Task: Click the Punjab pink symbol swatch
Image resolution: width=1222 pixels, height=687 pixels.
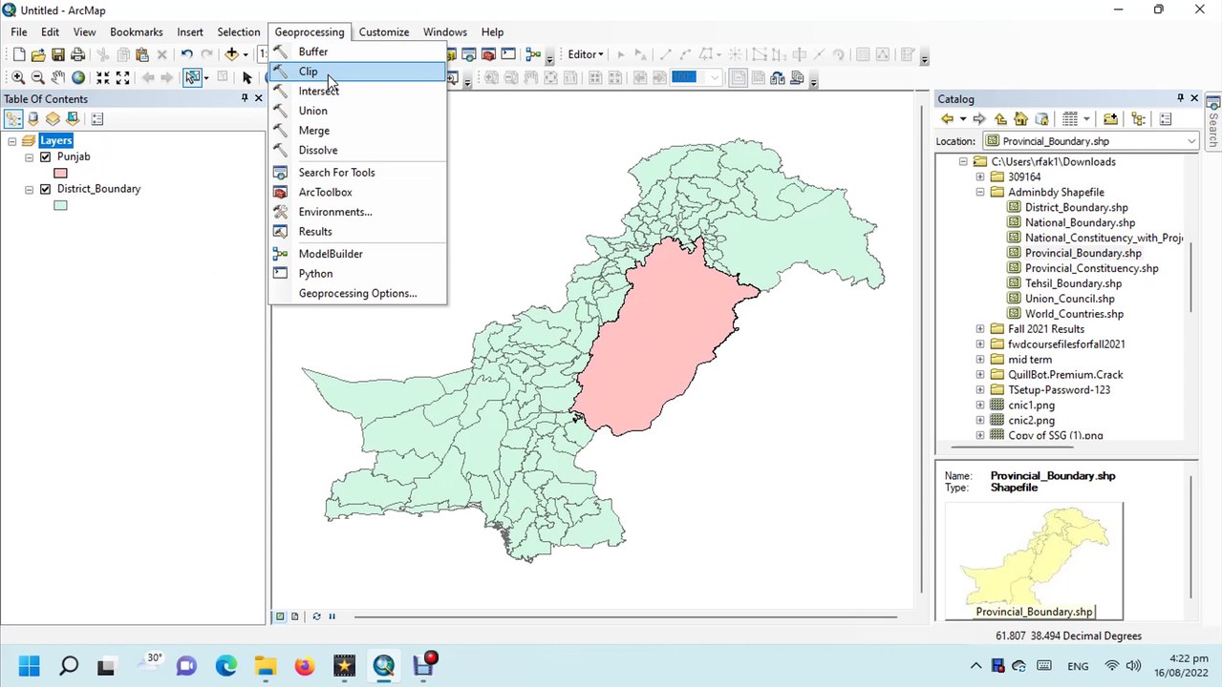Action: [x=60, y=173]
